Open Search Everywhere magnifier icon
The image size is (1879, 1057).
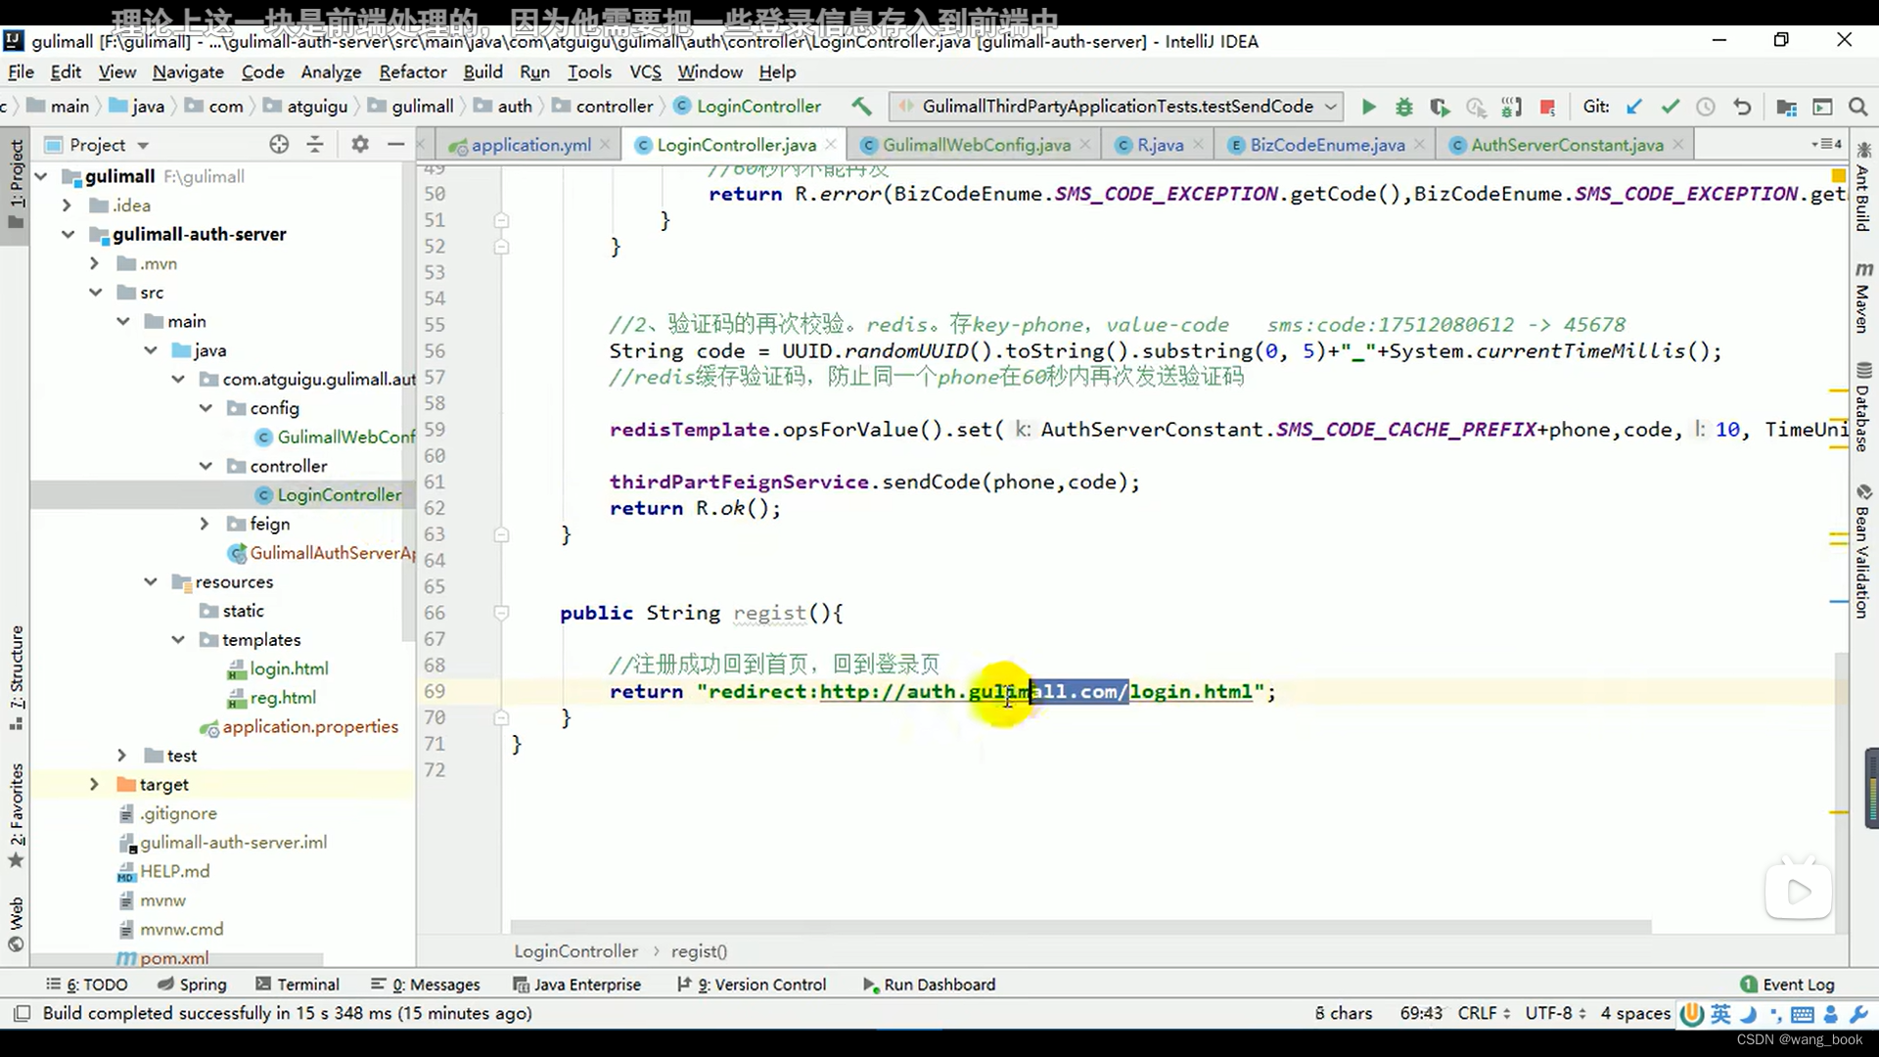pos(1857,107)
